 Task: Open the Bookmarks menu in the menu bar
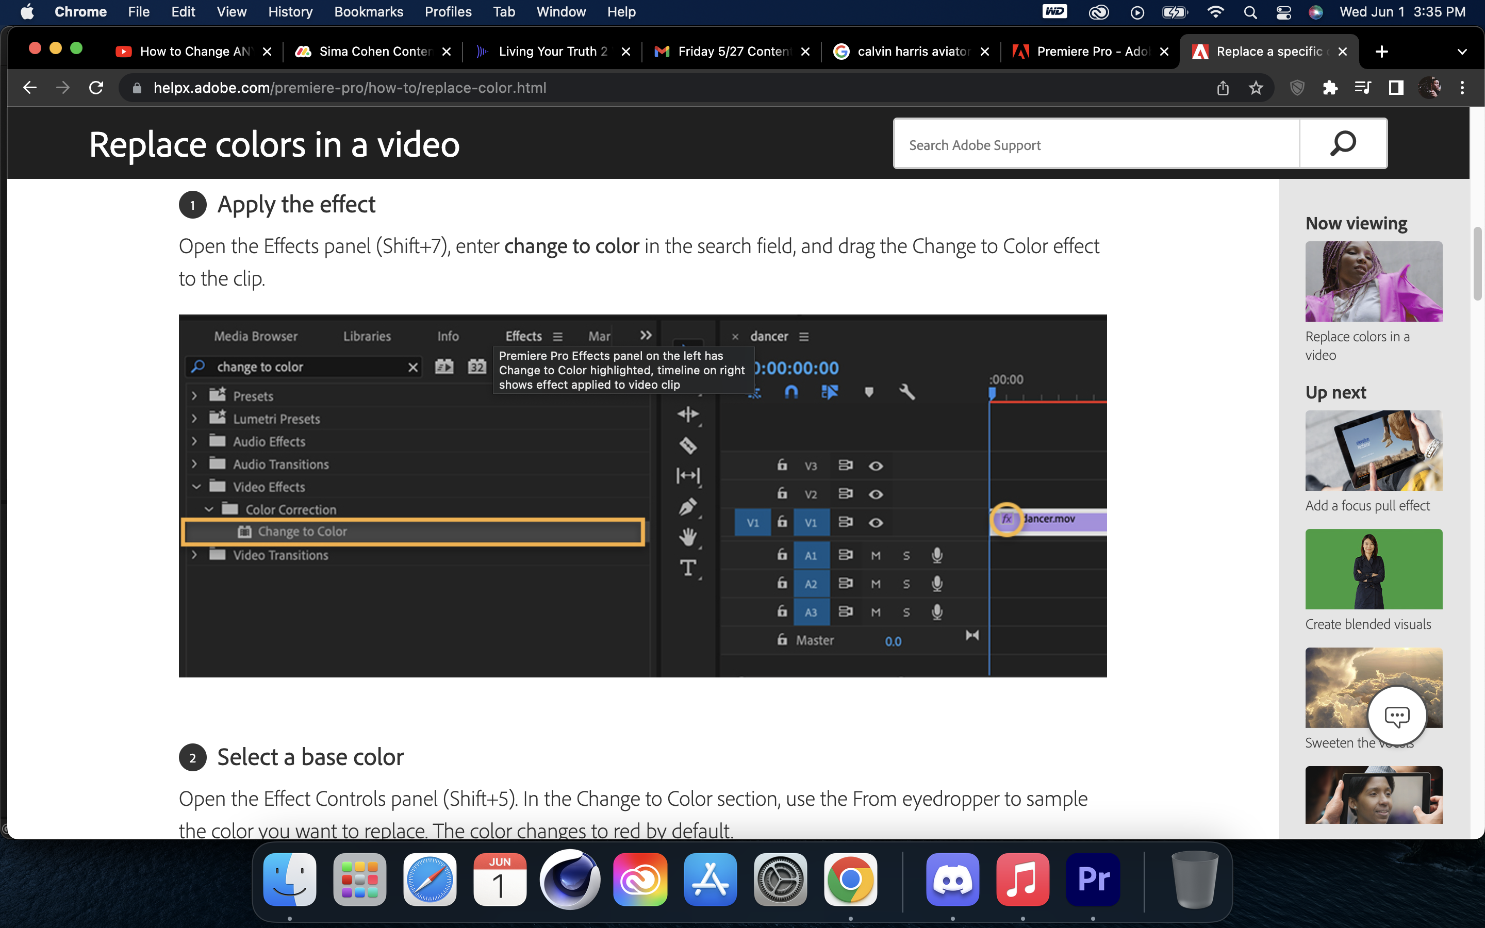coord(368,12)
